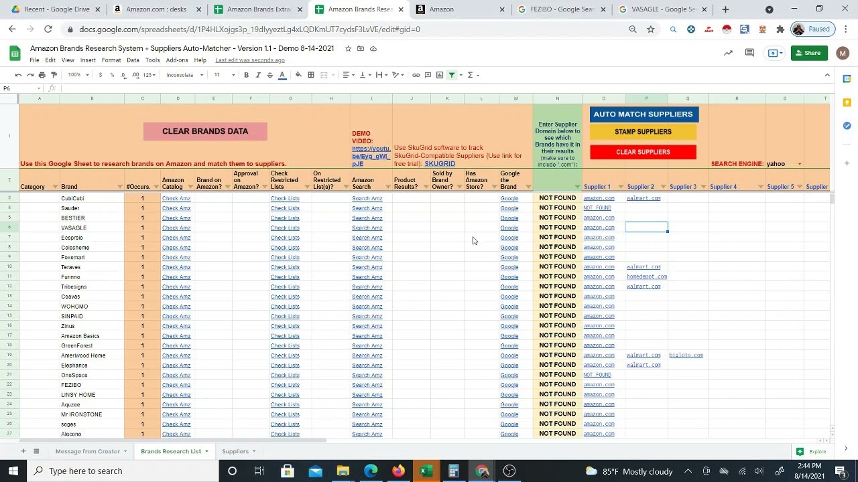Open the vertical align dropdown
The image size is (858, 482).
click(365, 75)
